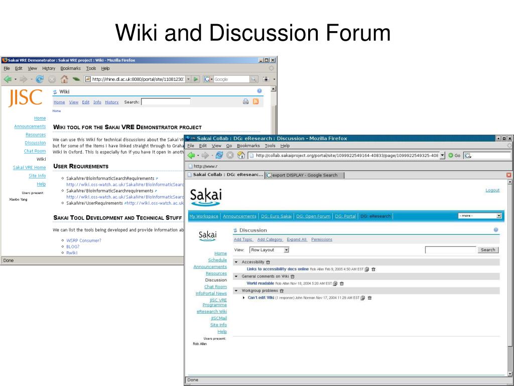Click the Google search box in Wiki window

coord(231,79)
